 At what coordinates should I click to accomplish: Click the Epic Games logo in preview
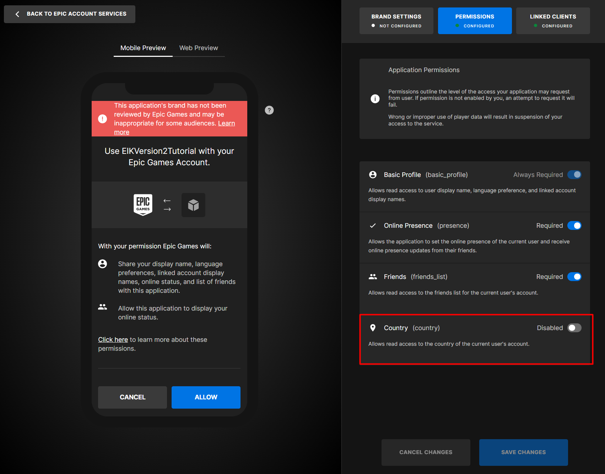[143, 205]
